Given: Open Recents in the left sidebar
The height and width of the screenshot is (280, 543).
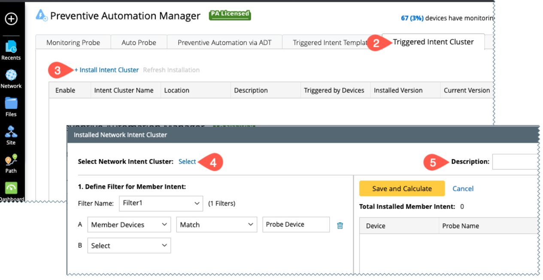Looking at the screenshot, I should pos(11,49).
